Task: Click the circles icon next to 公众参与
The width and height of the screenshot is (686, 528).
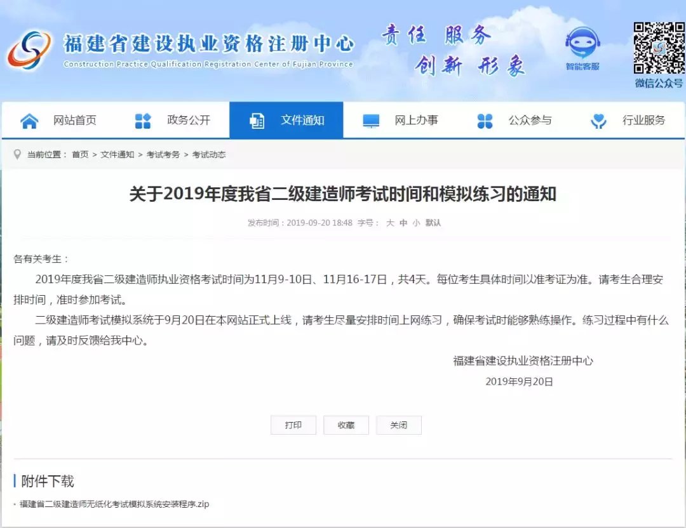Action: (485, 120)
